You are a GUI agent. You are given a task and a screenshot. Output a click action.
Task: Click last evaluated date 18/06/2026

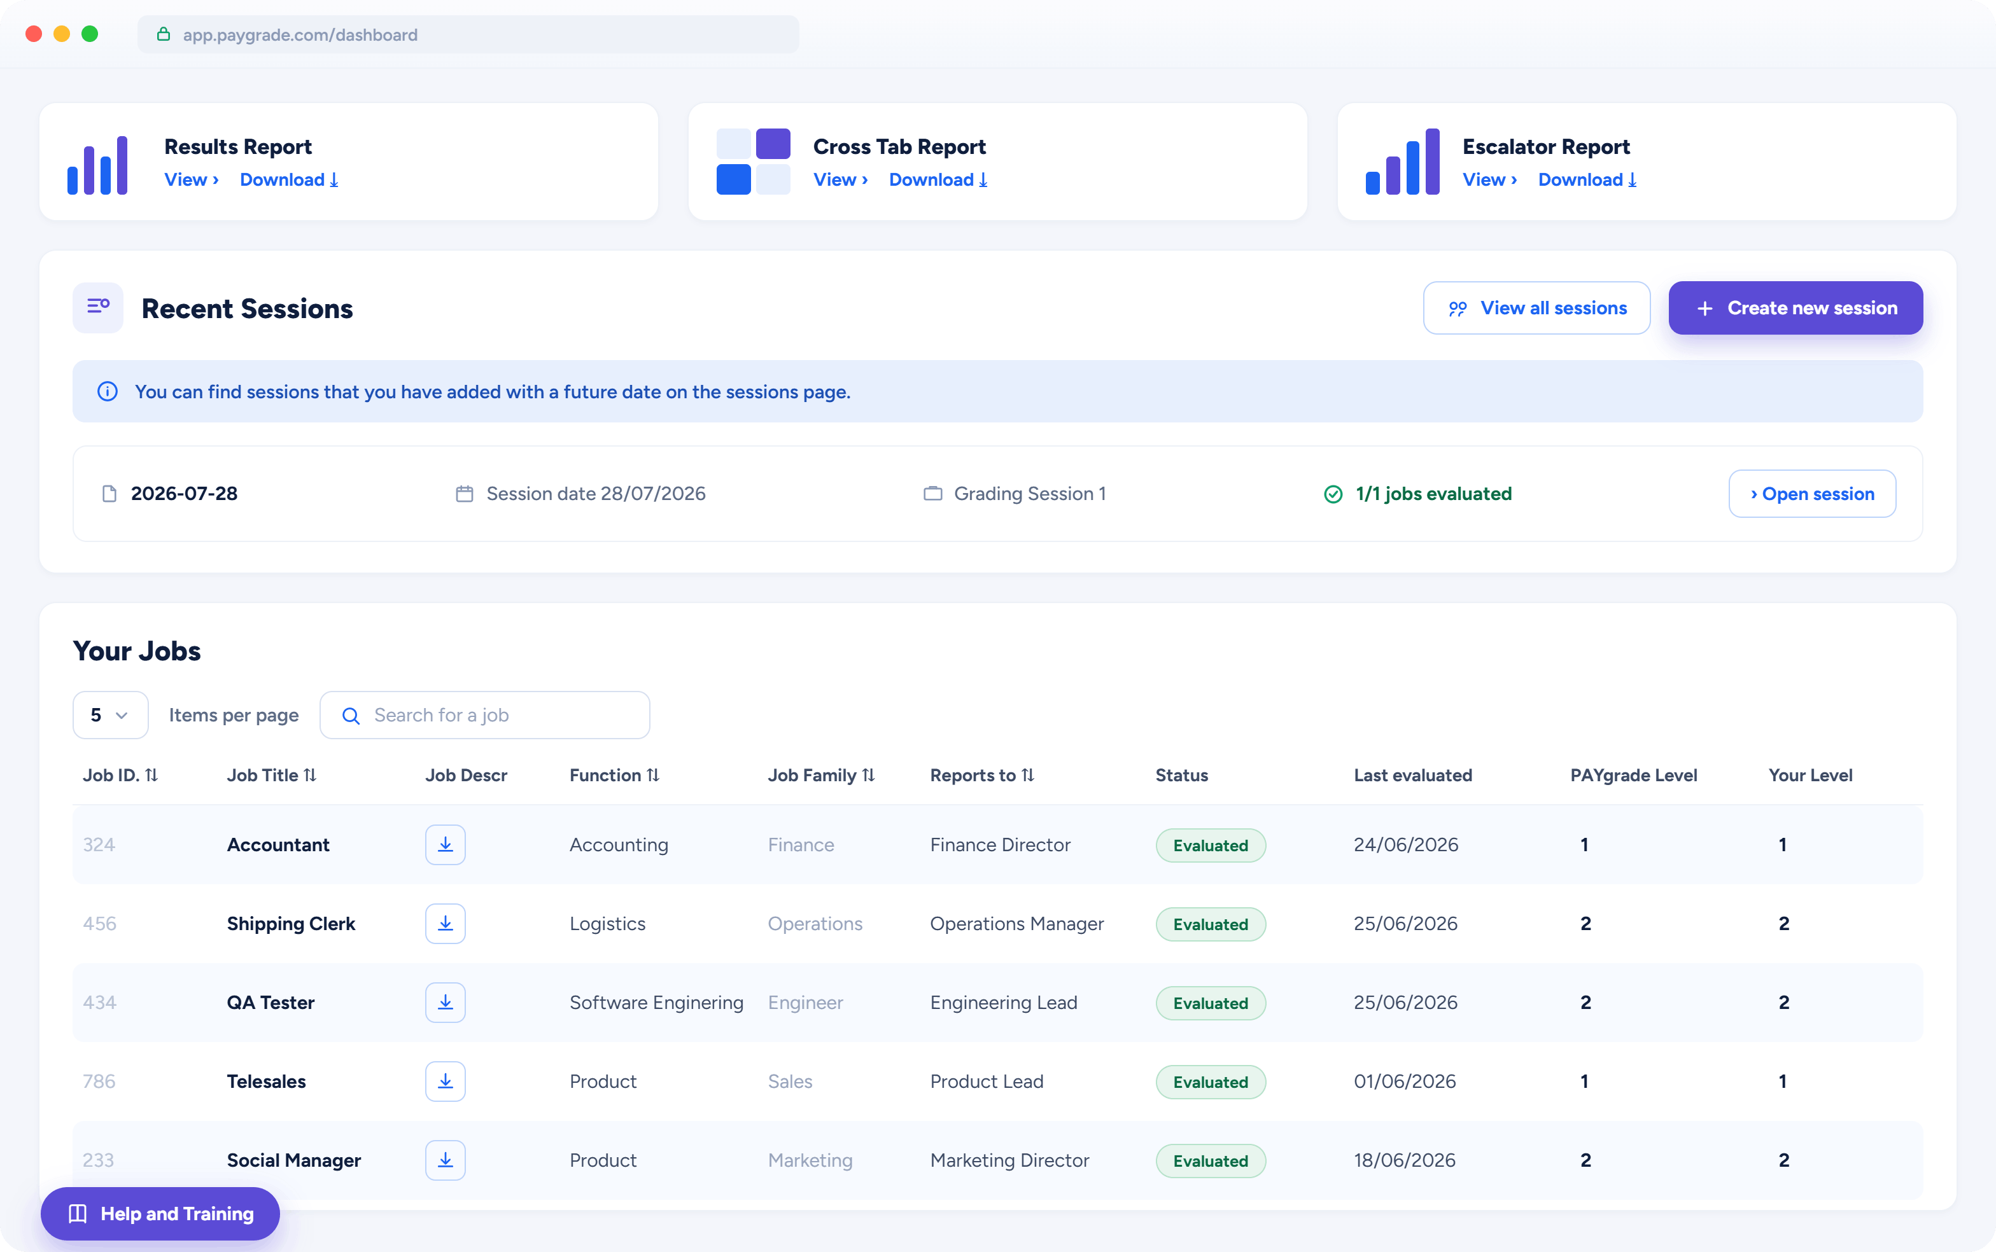[1405, 1160]
